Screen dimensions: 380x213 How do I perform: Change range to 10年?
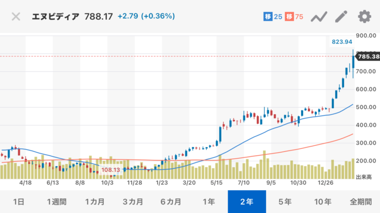point(323,202)
